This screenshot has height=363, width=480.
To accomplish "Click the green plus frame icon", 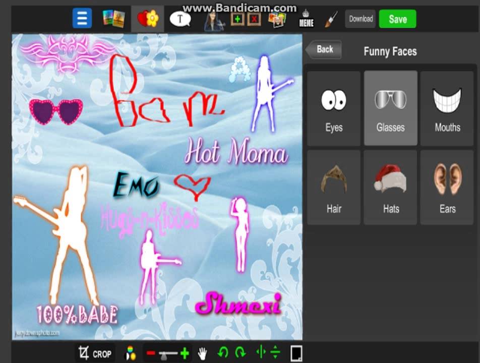I will coord(237,19).
